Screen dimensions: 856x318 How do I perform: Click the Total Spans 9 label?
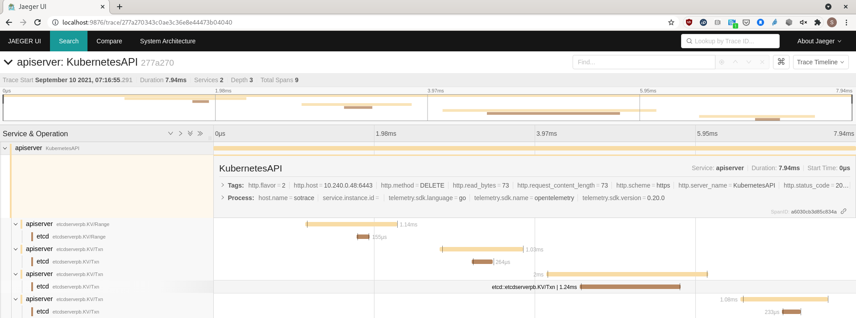coord(279,80)
